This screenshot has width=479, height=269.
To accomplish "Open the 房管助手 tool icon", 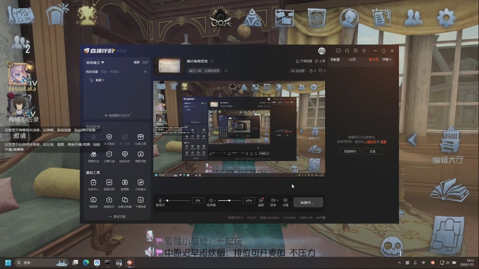I will 109,200.
